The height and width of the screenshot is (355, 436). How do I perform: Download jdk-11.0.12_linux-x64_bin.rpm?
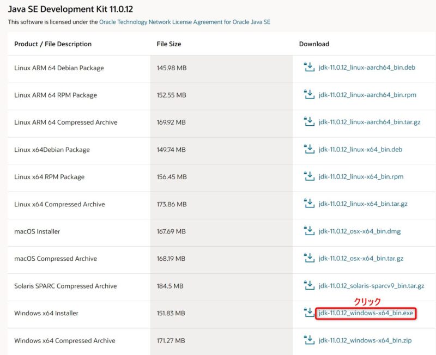point(361,176)
